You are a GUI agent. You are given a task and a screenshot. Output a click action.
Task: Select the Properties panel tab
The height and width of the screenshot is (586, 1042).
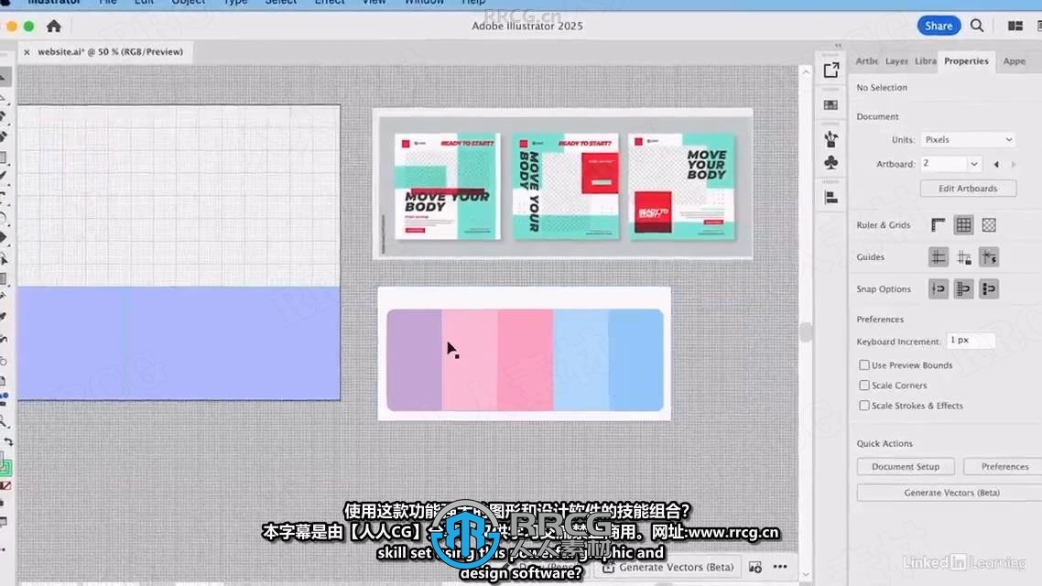coord(966,61)
